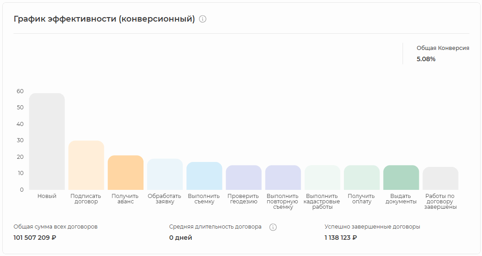Click the 'График эффективности (конверсионный)' title

[104, 19]
